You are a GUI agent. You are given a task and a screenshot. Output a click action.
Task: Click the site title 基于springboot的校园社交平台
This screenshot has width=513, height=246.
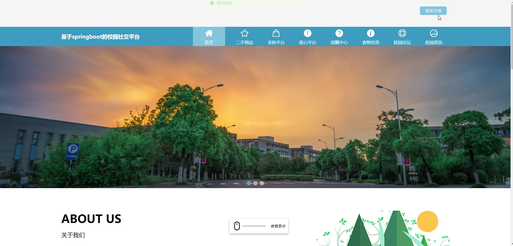[x=100, y=37]
